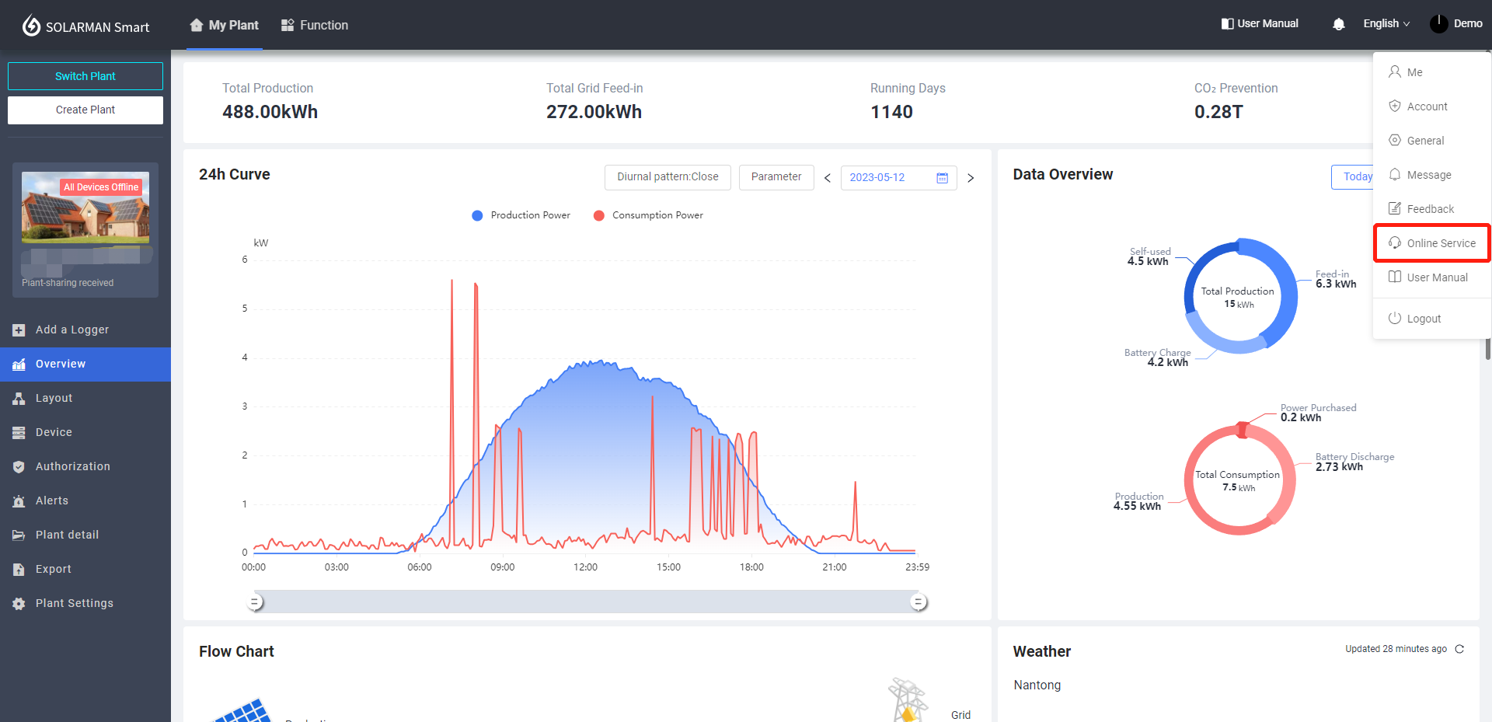Switch to the Function tab
The image size is (1492, 722).
[315, 25]
